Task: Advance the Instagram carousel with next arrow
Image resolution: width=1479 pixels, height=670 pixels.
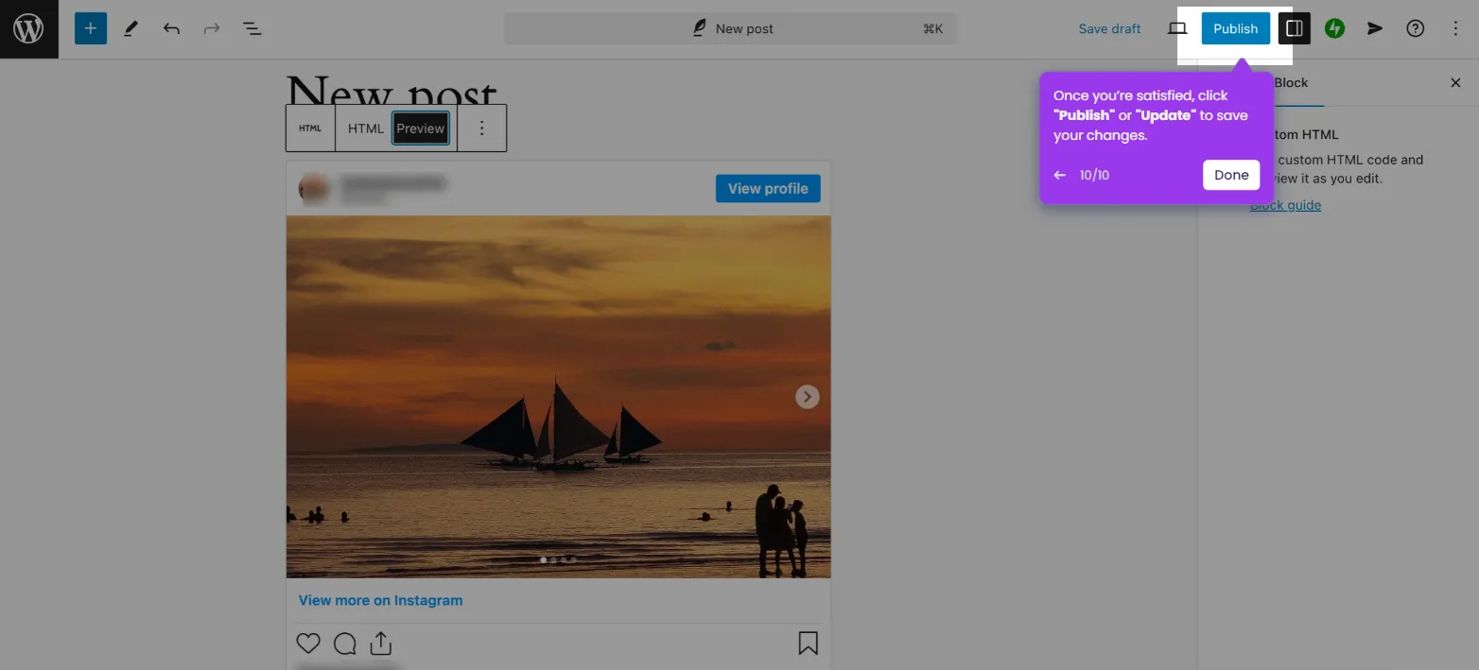Action: (807, 396)
